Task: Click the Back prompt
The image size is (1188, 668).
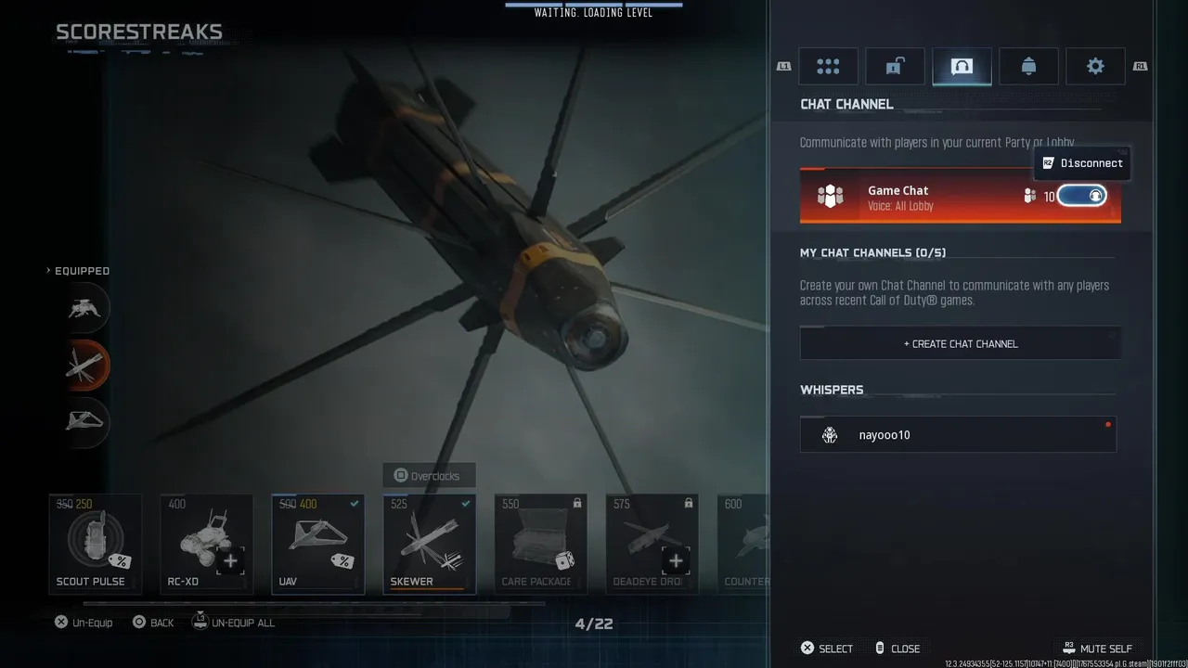Action: pyautogui.click(x=153, y=623)
